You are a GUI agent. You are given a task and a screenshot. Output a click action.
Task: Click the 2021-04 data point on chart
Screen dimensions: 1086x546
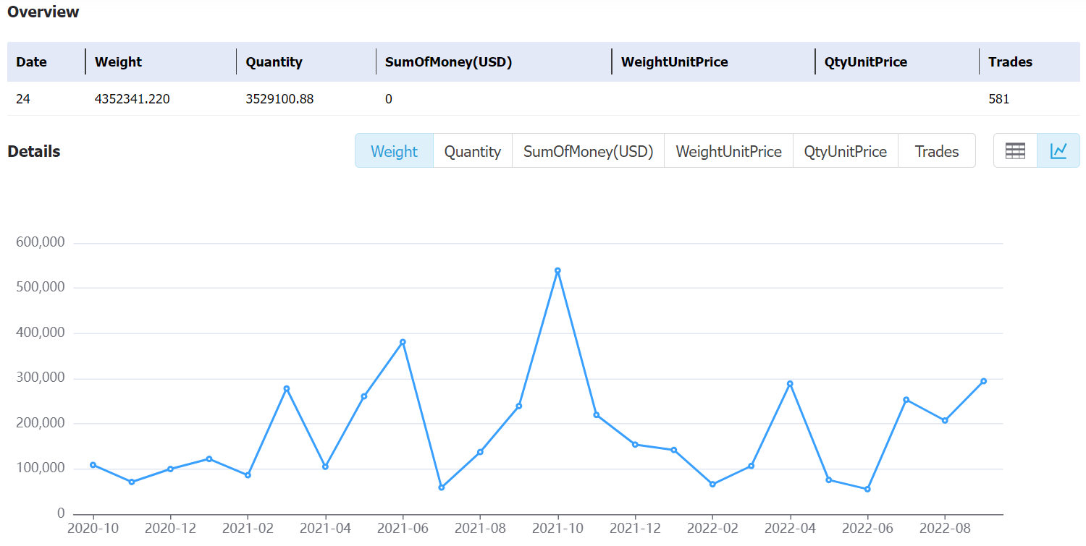click(325, 467)
